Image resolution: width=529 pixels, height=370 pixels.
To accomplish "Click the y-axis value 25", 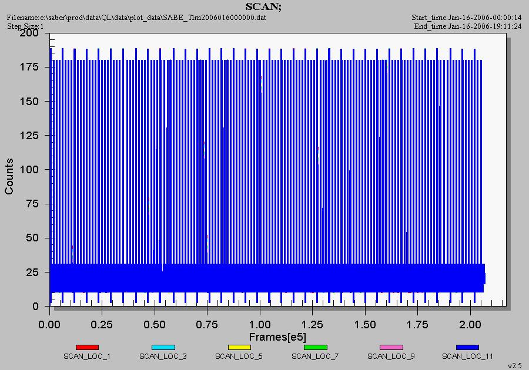I will (32, 273).
